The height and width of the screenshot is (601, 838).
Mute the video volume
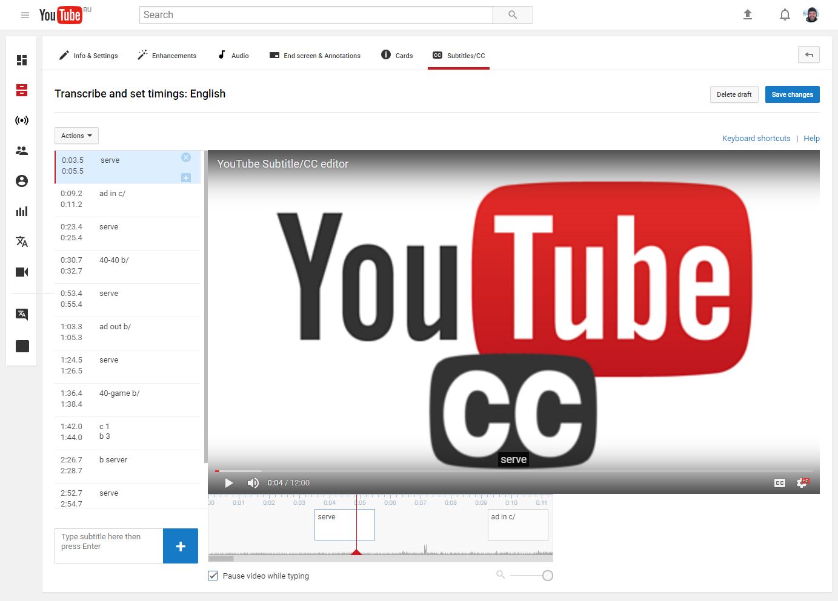253,483
